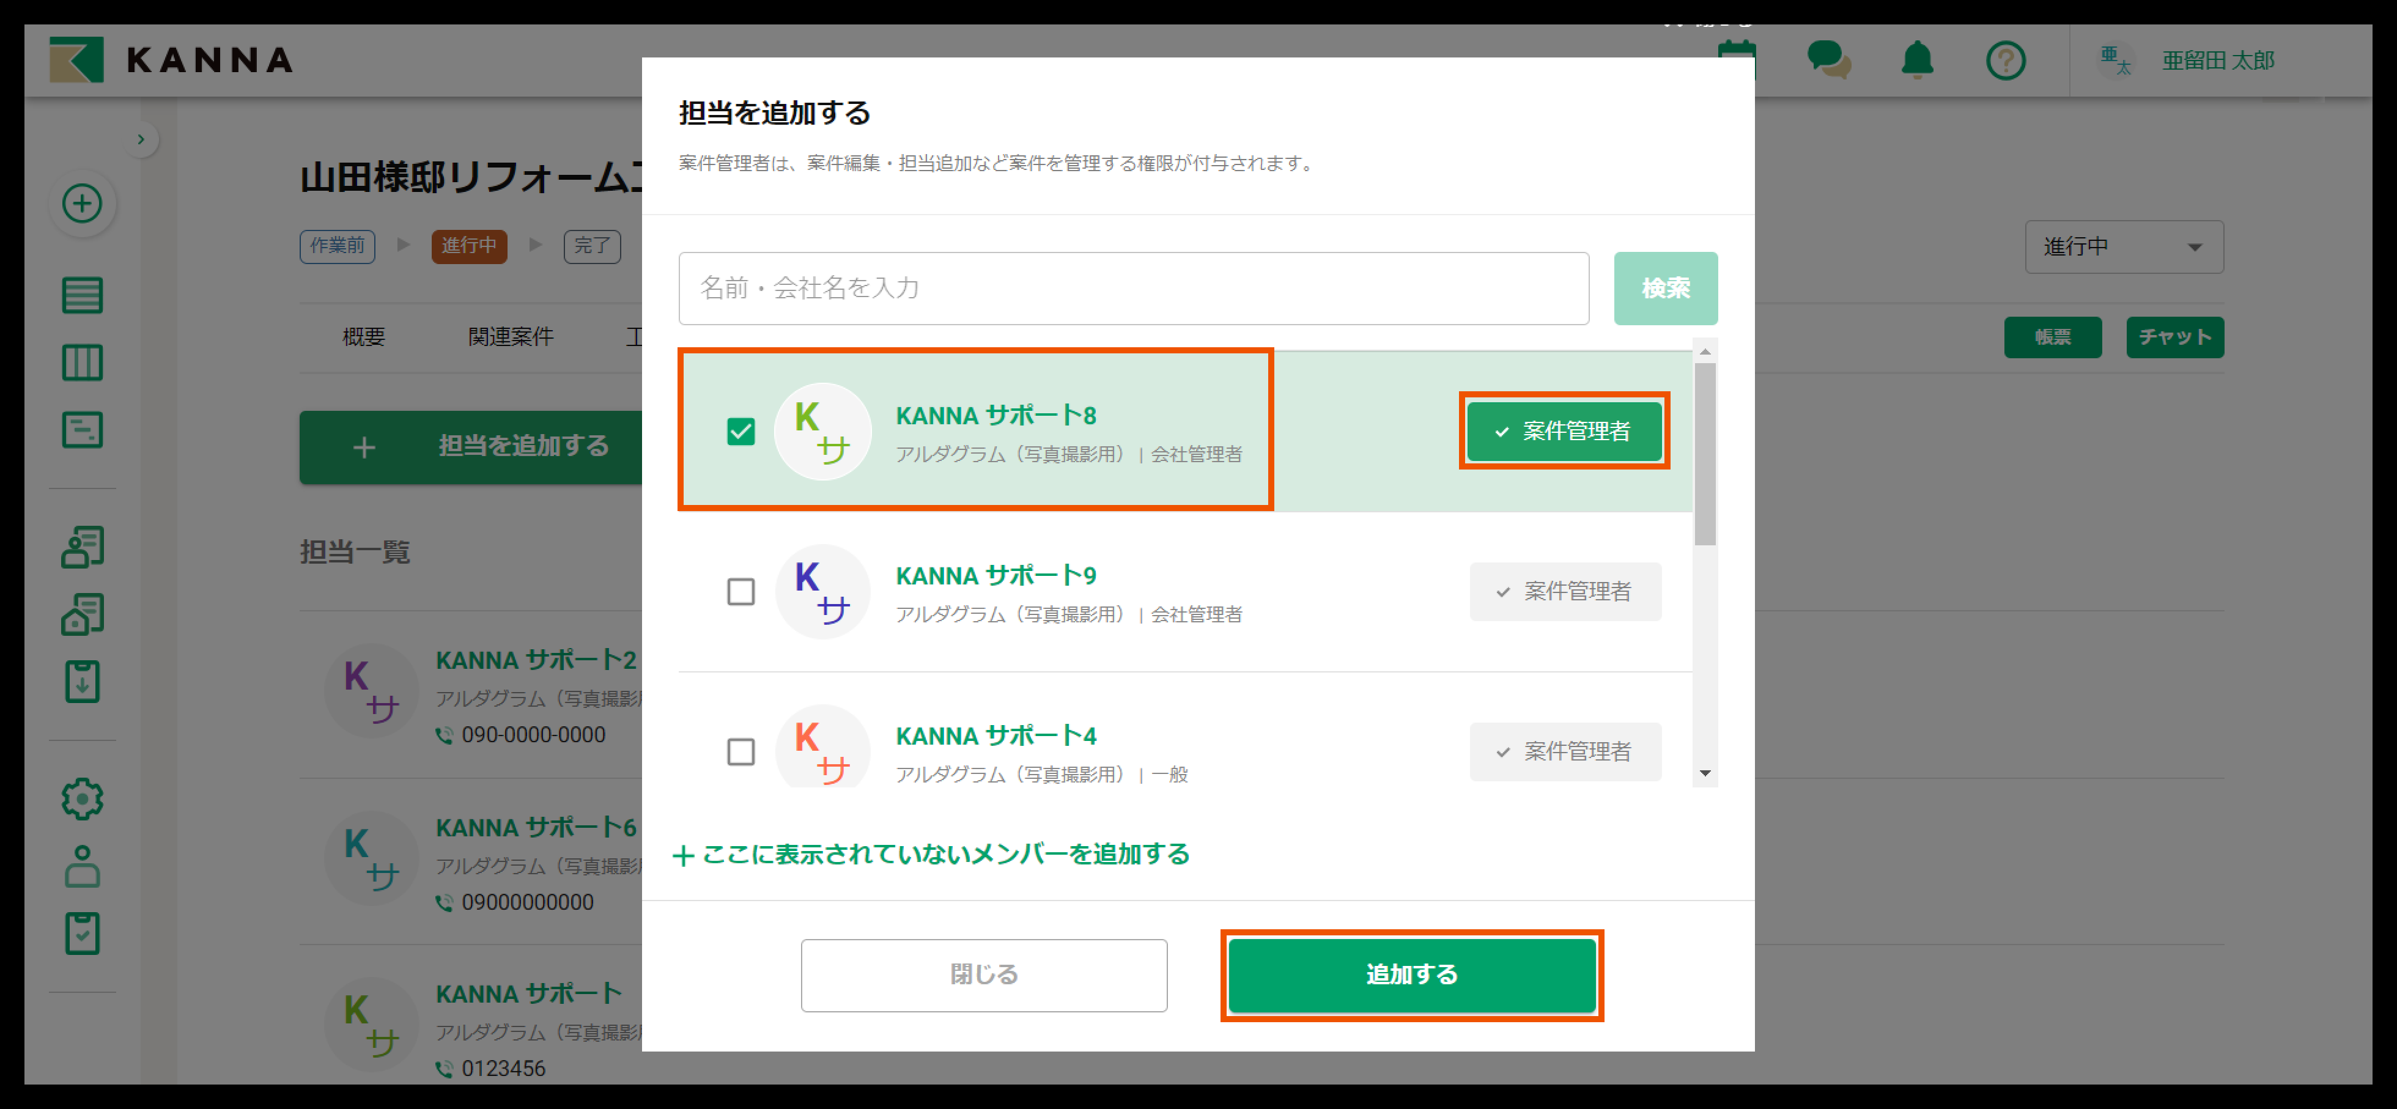The width and height of the screenshot is (2397, 1109).
Task: Click the KANNA logo icon
Action: pos(76,59)
